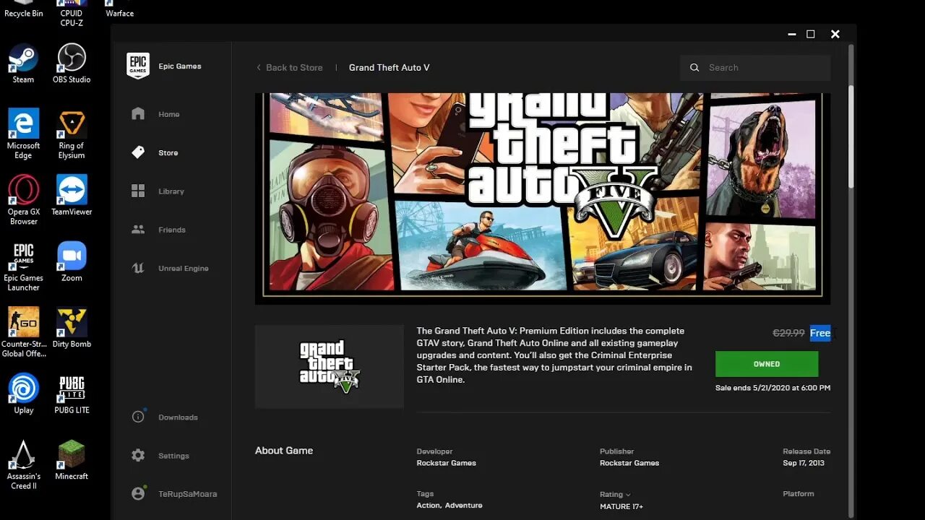This screenshot has height=520, width=925.
Task: Go to the Downloads menu label
Action: 178,417
